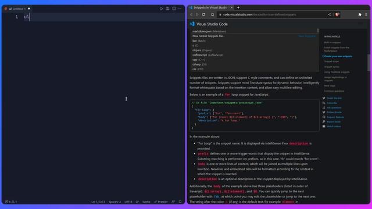372x209 pixels.
Task: Change indentation via Spaces: 2
Action: [115, 202]
